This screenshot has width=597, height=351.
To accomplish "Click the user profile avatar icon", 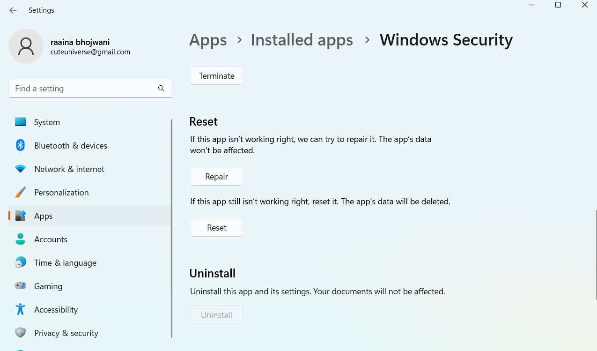I will [x=26, y=46].
